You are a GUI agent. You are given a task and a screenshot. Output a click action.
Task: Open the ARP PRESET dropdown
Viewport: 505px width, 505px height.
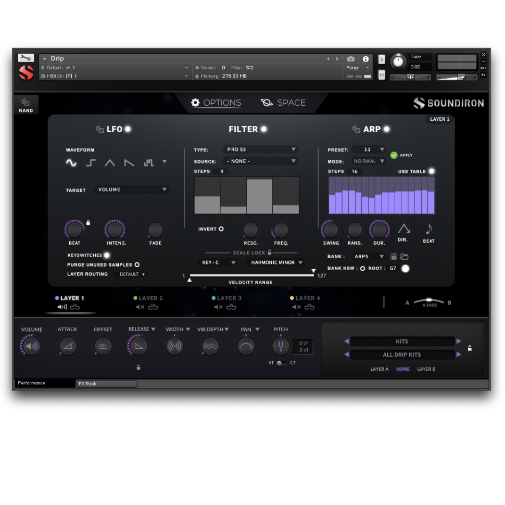(x=369, y=149)
